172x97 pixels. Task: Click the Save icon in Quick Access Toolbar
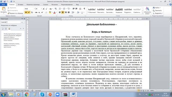coord(5,1)
